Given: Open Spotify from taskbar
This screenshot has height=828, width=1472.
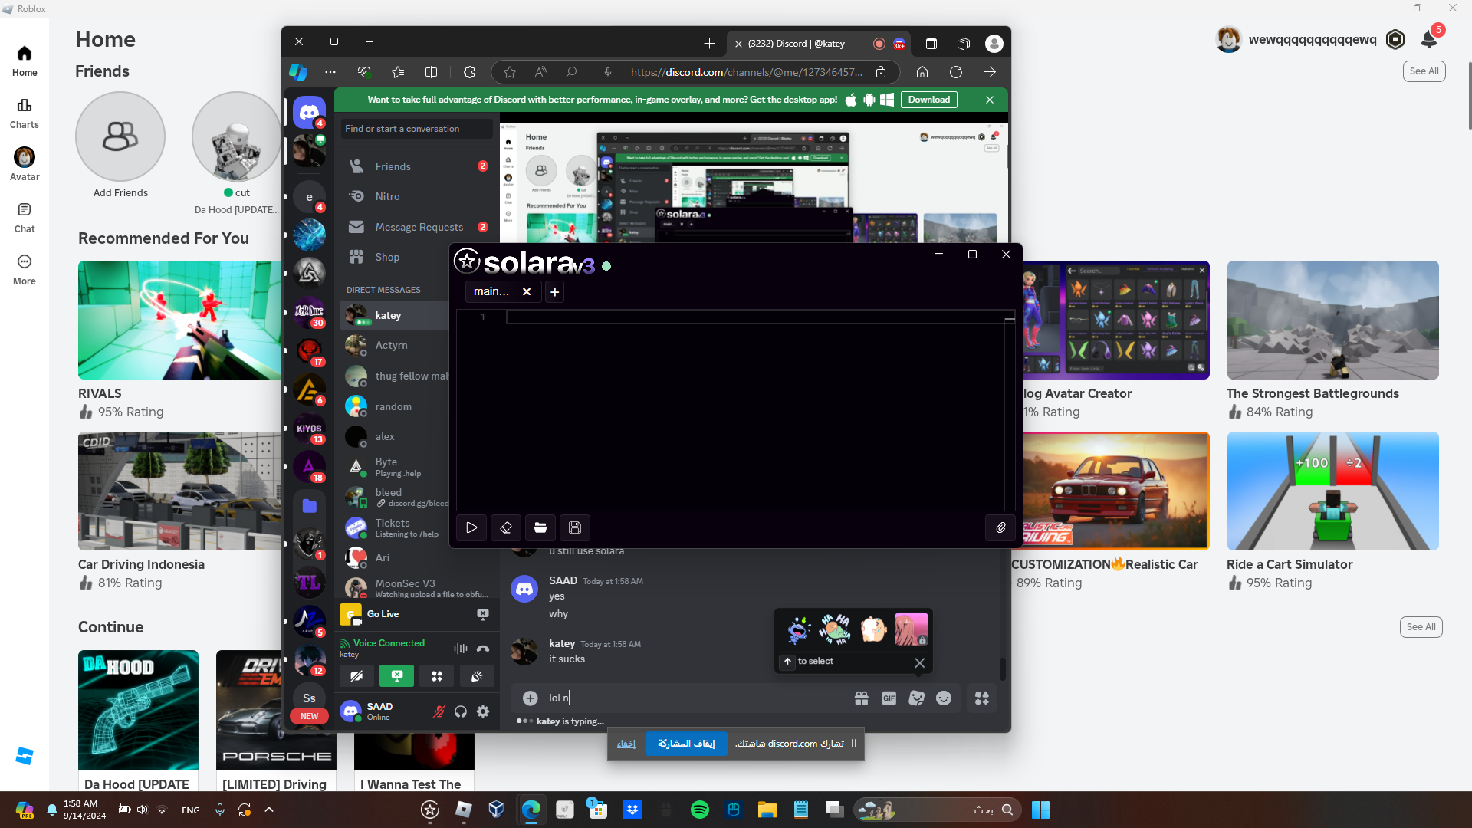Looking at the screenshot, I should coord(700,810).
